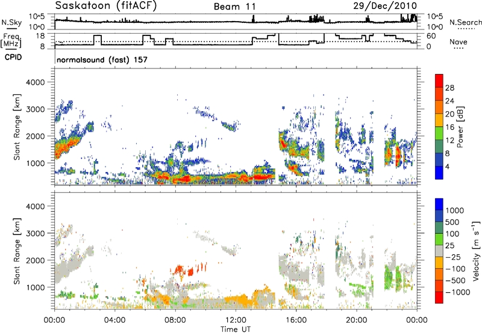Click the 'N.Search' legend label
Viewport: 482px width, 333px height.
465,22
